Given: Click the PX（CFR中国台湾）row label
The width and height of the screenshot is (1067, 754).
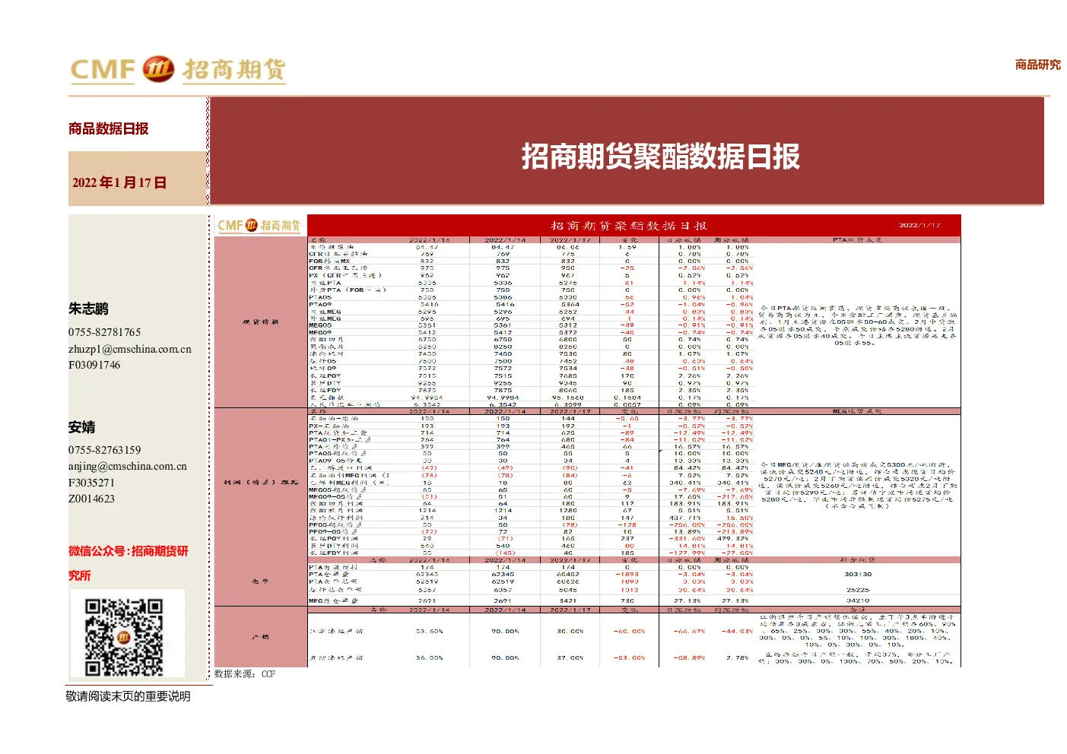Looking at the screenshot, I should (x=345, y=275).
